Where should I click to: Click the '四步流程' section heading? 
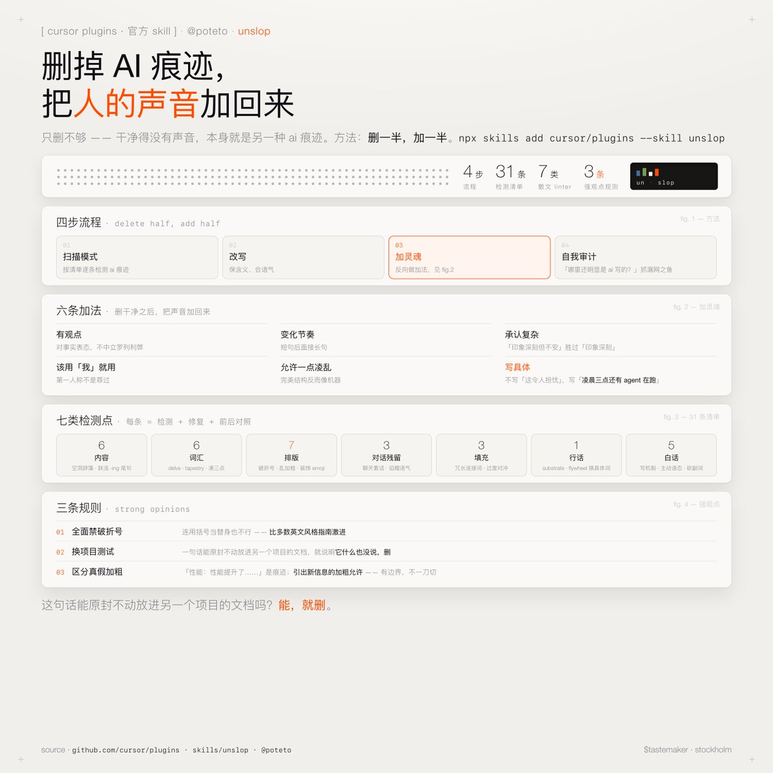click(x=79, y=222)
